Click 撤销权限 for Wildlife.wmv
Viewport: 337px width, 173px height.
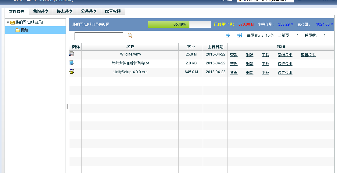point(285,55)
